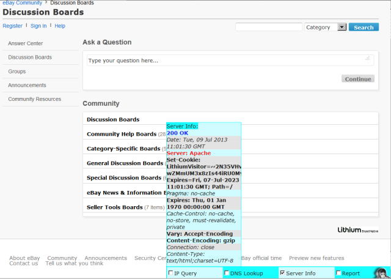Open the Sign in link

(38, 26)
